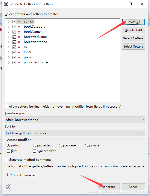Expand the author tree node
Screen dimensions: 150x196
(9, 21)
